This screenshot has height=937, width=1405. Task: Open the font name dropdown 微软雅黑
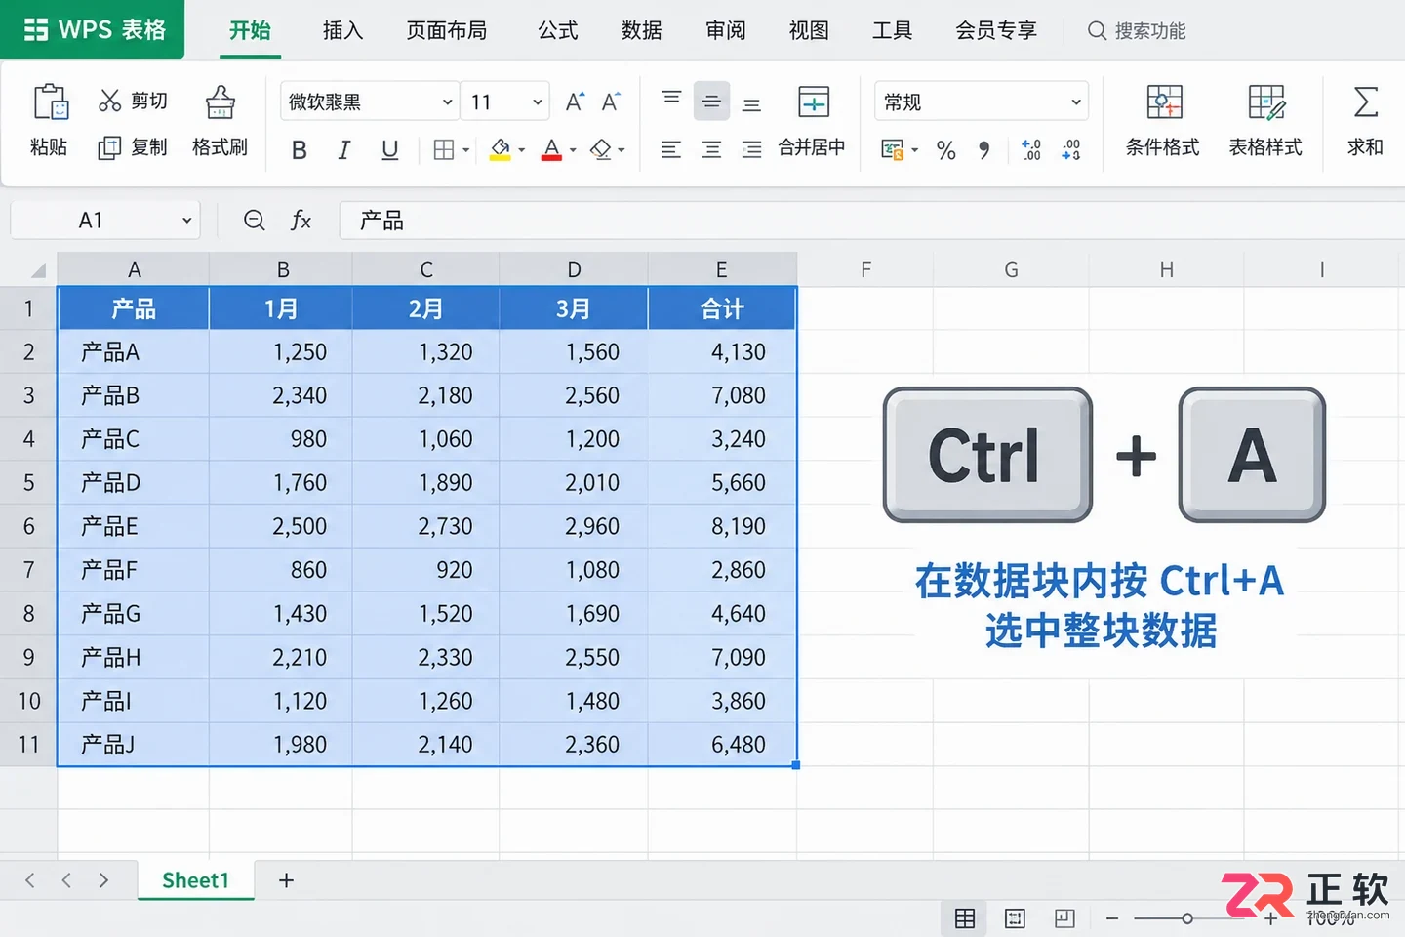pyautogui.click(x=369, y=102)
